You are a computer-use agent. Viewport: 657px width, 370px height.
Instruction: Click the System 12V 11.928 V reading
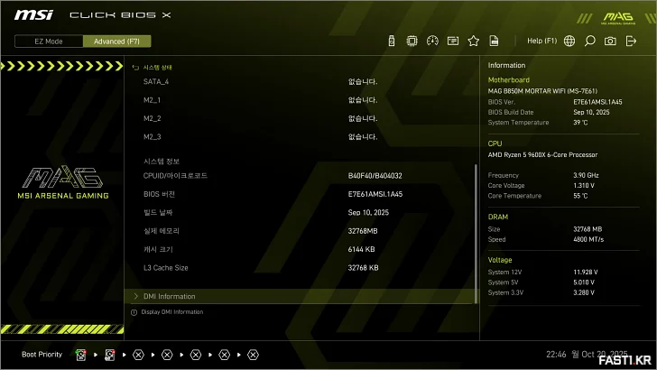click(586, 272)
